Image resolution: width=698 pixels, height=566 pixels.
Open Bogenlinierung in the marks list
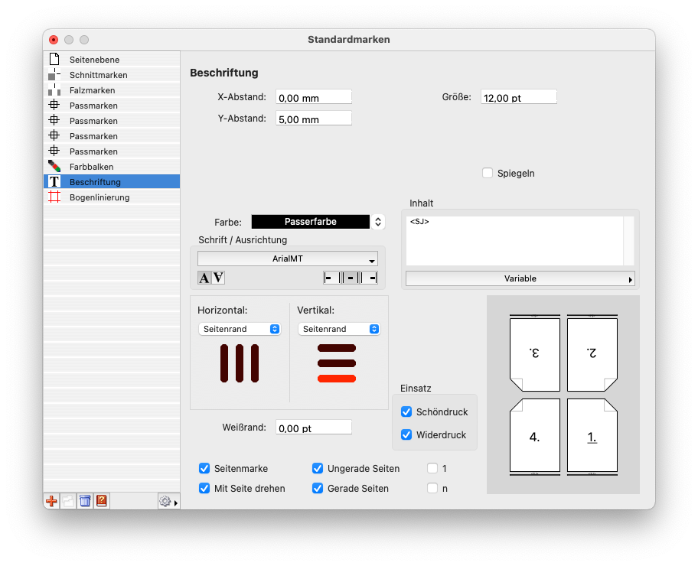tap(112, 197)
